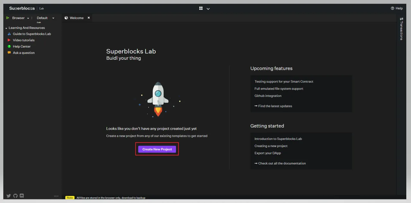The height and width of the screenshot is (203, 411).
Task: Click the Superblocks Lab logo
Action: tap(26, 8)
